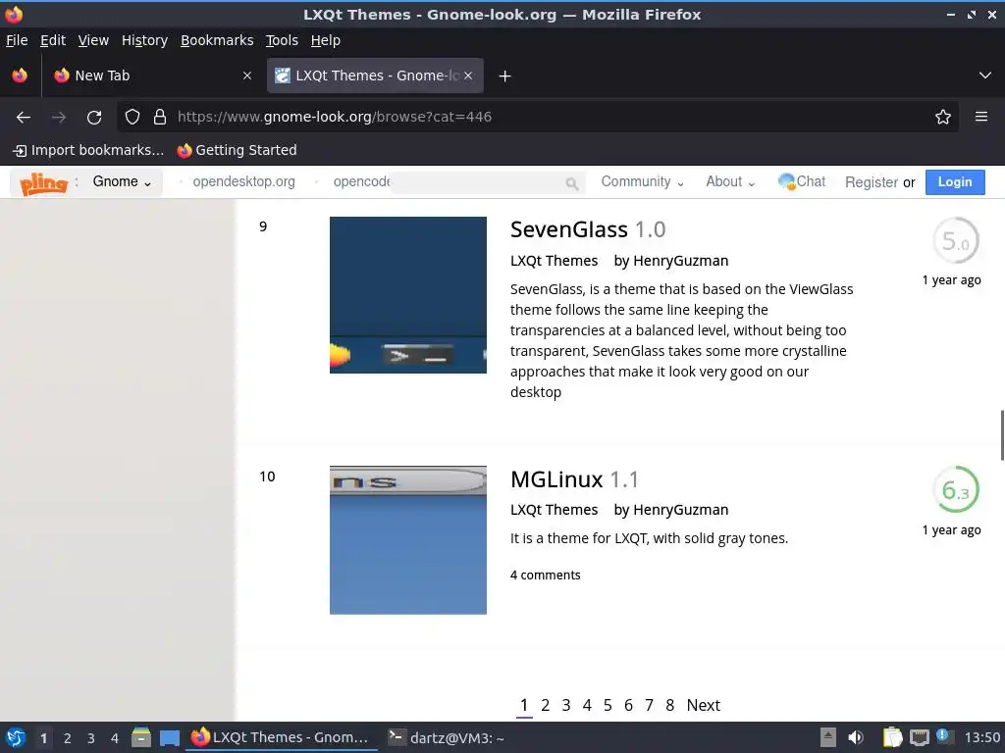Open a new tab with the plus button
This screenshot has width=1005, height=753.
(x=505, y=76)
